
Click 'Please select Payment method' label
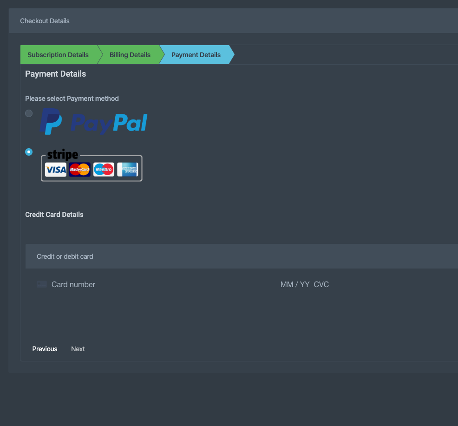click(x=72, y=98)
